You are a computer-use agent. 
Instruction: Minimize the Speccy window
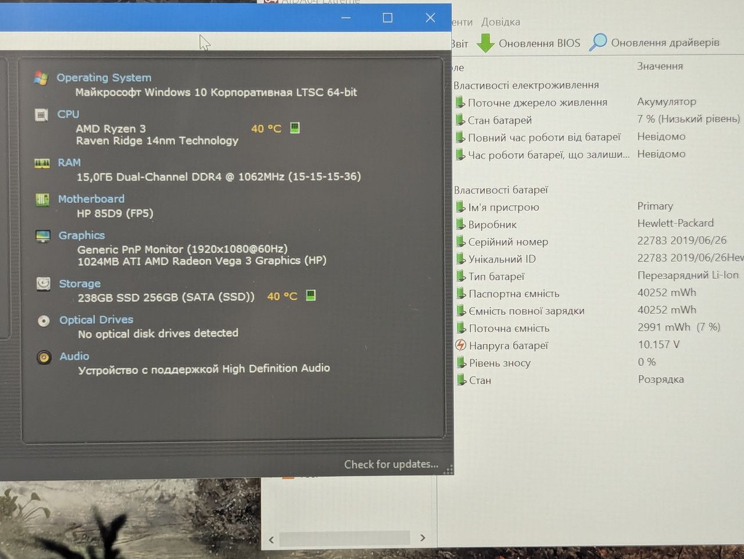pyautogui.click(x=346, y=18)
